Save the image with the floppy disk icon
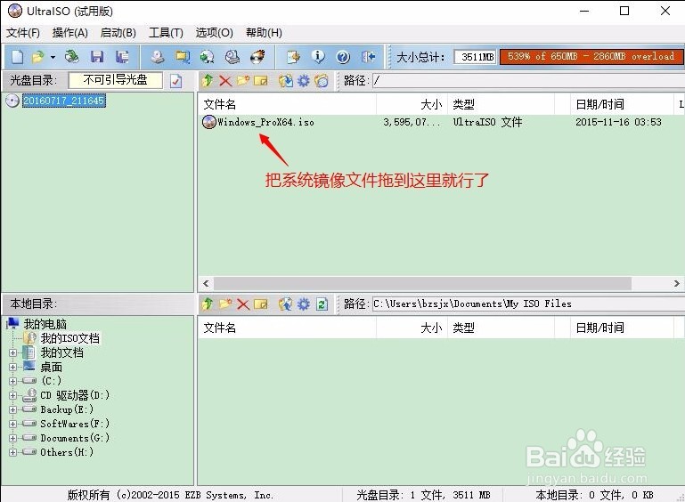This screenshot has width=685, height=502. tap(97, 57)
